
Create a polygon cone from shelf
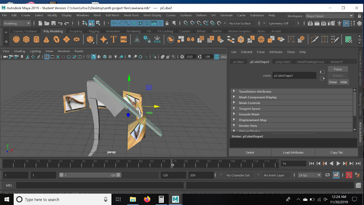[x=46, y=40]
